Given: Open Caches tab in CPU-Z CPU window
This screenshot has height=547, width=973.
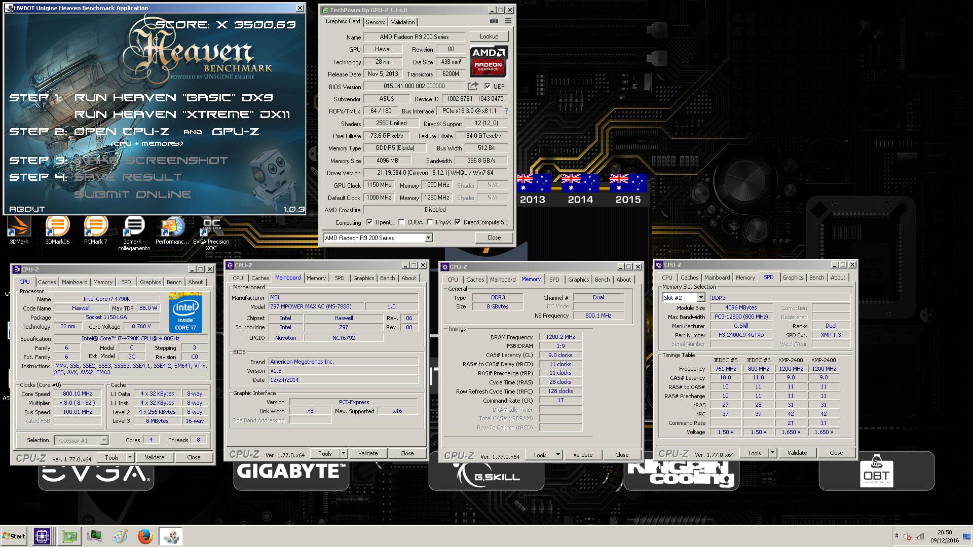Looking at the screenshot, I should click(x=47, y=282).
